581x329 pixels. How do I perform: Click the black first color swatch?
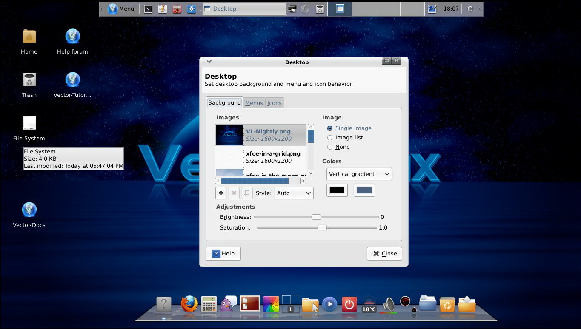[x=337, y=190]
